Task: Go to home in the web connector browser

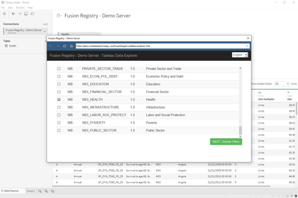Action: [x=71, y=46]
